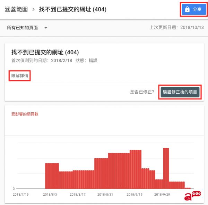Click 上次更新日期 2018/10/13 text
Viewport: 208px width, 205px height.
point(177,27)
